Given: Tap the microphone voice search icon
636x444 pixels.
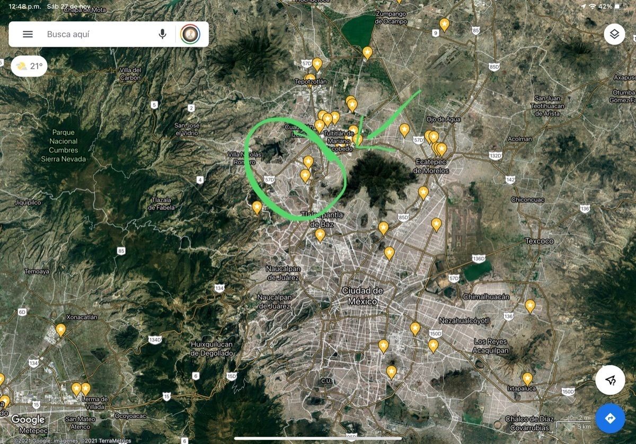Looking at the screenshot, I should [162, 34].
